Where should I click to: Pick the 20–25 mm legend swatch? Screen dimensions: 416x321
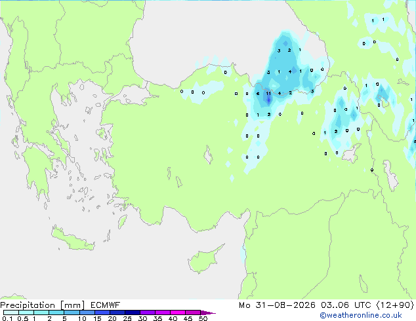(117, 312)
